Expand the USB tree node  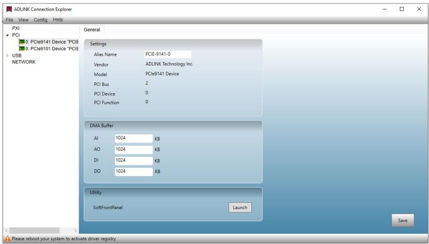point(7,55)
